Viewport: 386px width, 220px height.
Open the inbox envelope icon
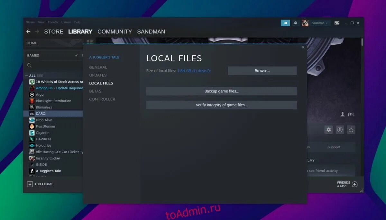[x=295, y=23]
